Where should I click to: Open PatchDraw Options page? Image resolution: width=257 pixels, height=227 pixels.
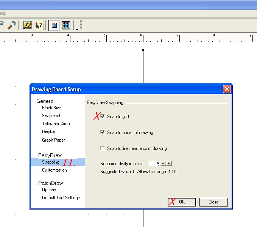click(x=49, y=190)
